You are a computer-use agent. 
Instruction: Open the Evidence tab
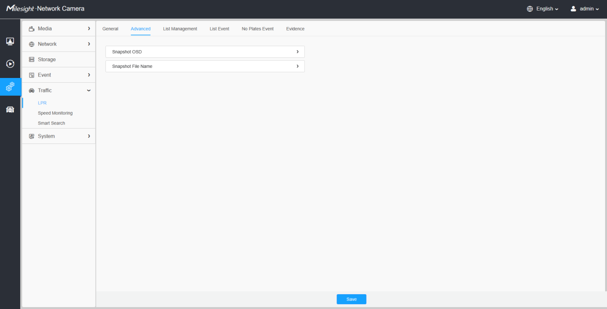(295, 29)
